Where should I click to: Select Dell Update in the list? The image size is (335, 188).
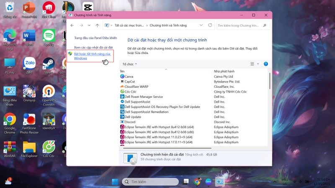(131, 117)
